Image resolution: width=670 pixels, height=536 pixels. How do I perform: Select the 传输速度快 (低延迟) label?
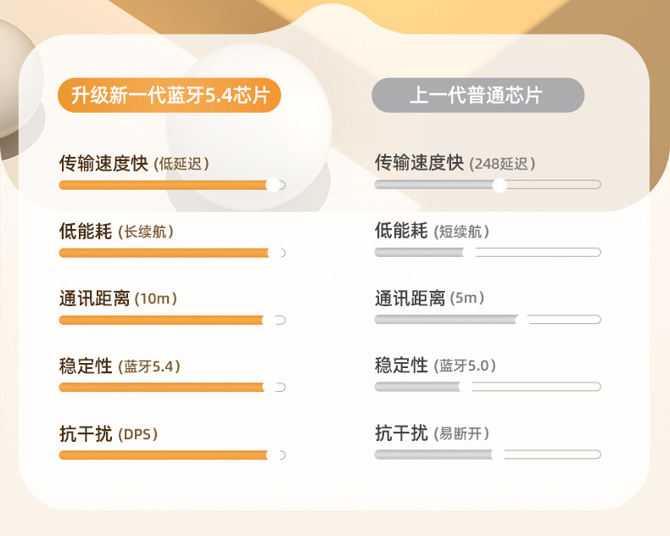[134, 163]
